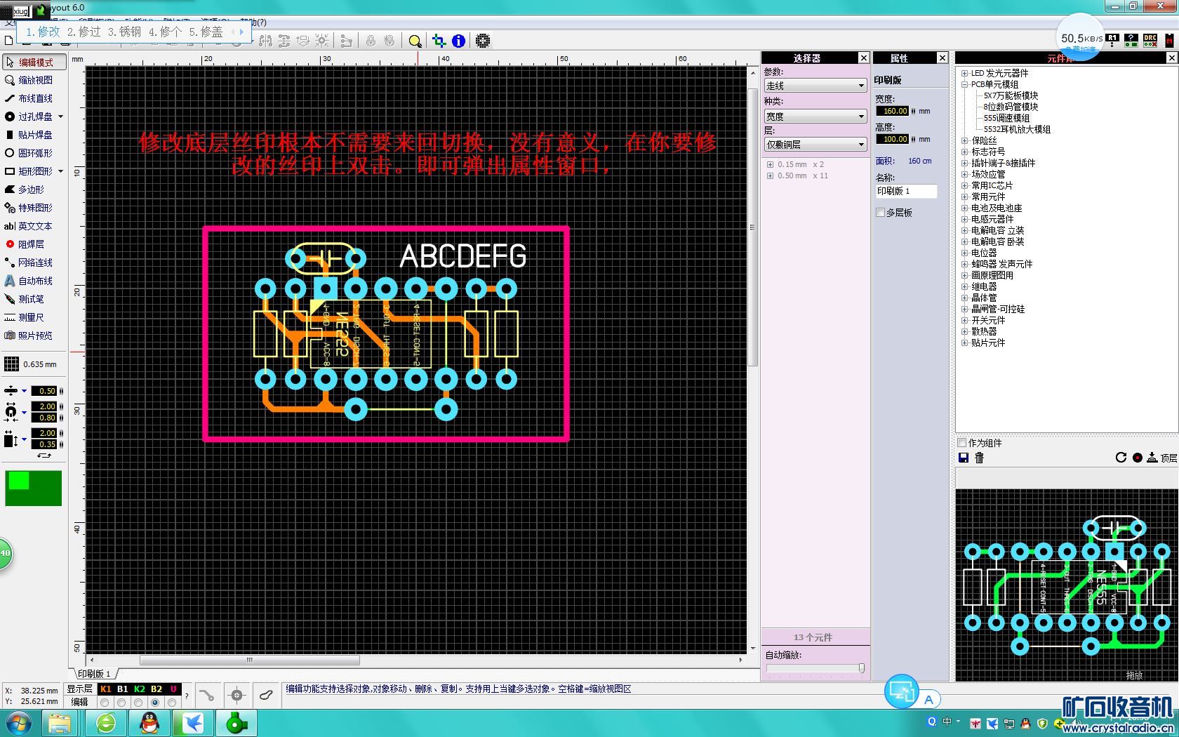This screenshot has height=737, width=1179.
Task: Click the blue info icon in toolbar
Action: click(458, 41)
